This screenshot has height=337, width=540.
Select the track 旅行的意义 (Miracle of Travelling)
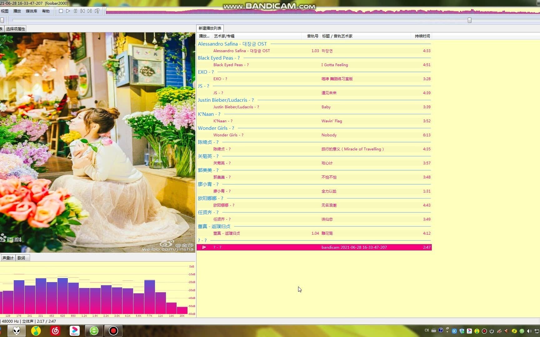pyautogui.click(x=314, y=149)
